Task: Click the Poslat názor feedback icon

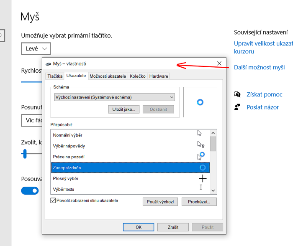Action: point(237,107)
